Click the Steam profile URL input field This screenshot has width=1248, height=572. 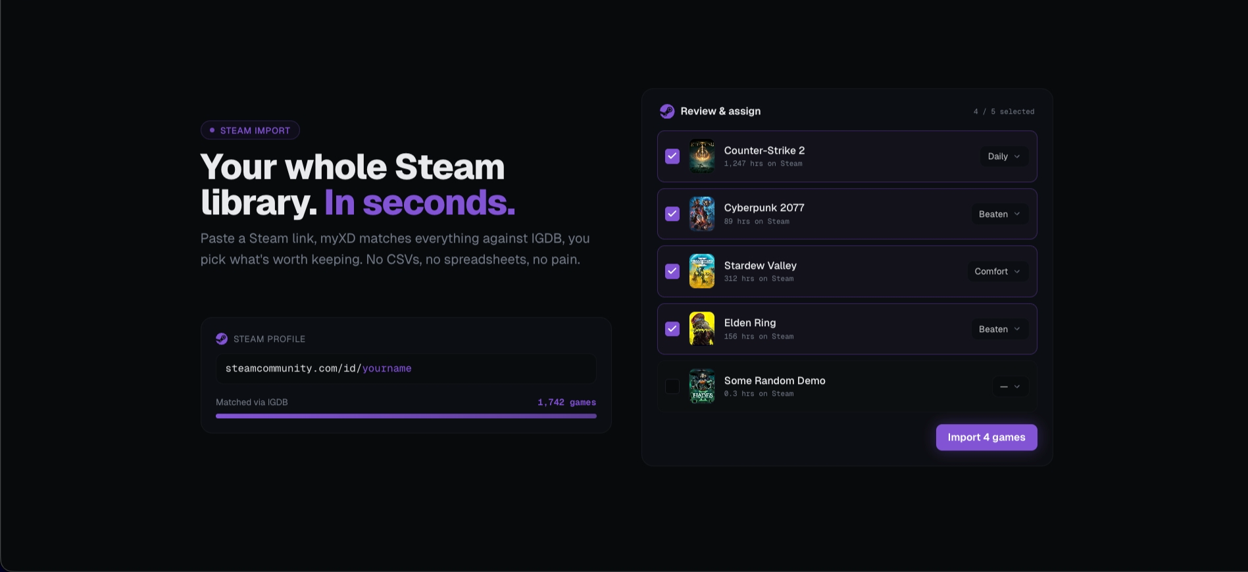pyautogui.click(x=406, y=368)
